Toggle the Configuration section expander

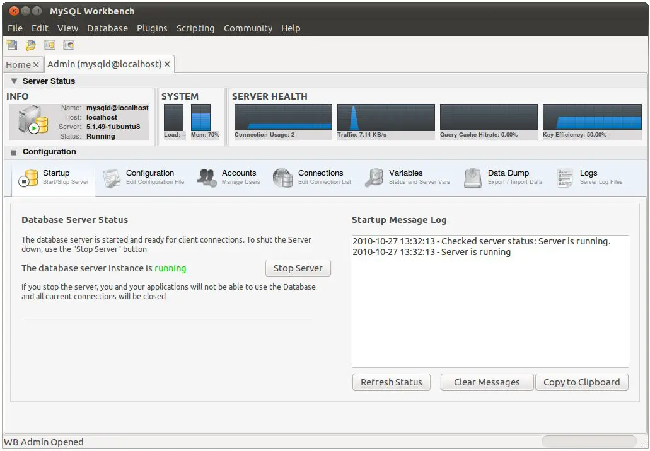click(14, 152)
